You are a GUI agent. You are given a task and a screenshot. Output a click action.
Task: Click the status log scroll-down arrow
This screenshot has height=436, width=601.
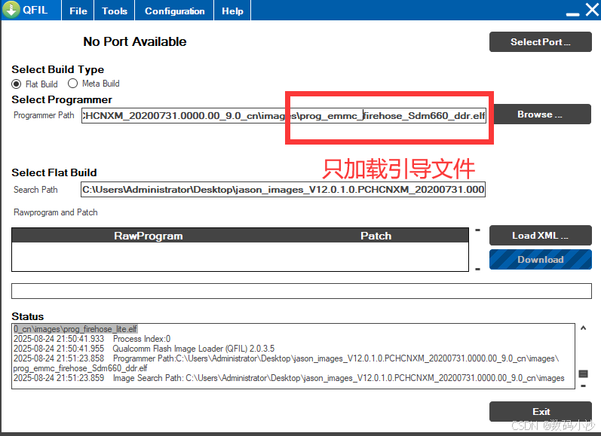pyautogui.click(x=583, y=386)
